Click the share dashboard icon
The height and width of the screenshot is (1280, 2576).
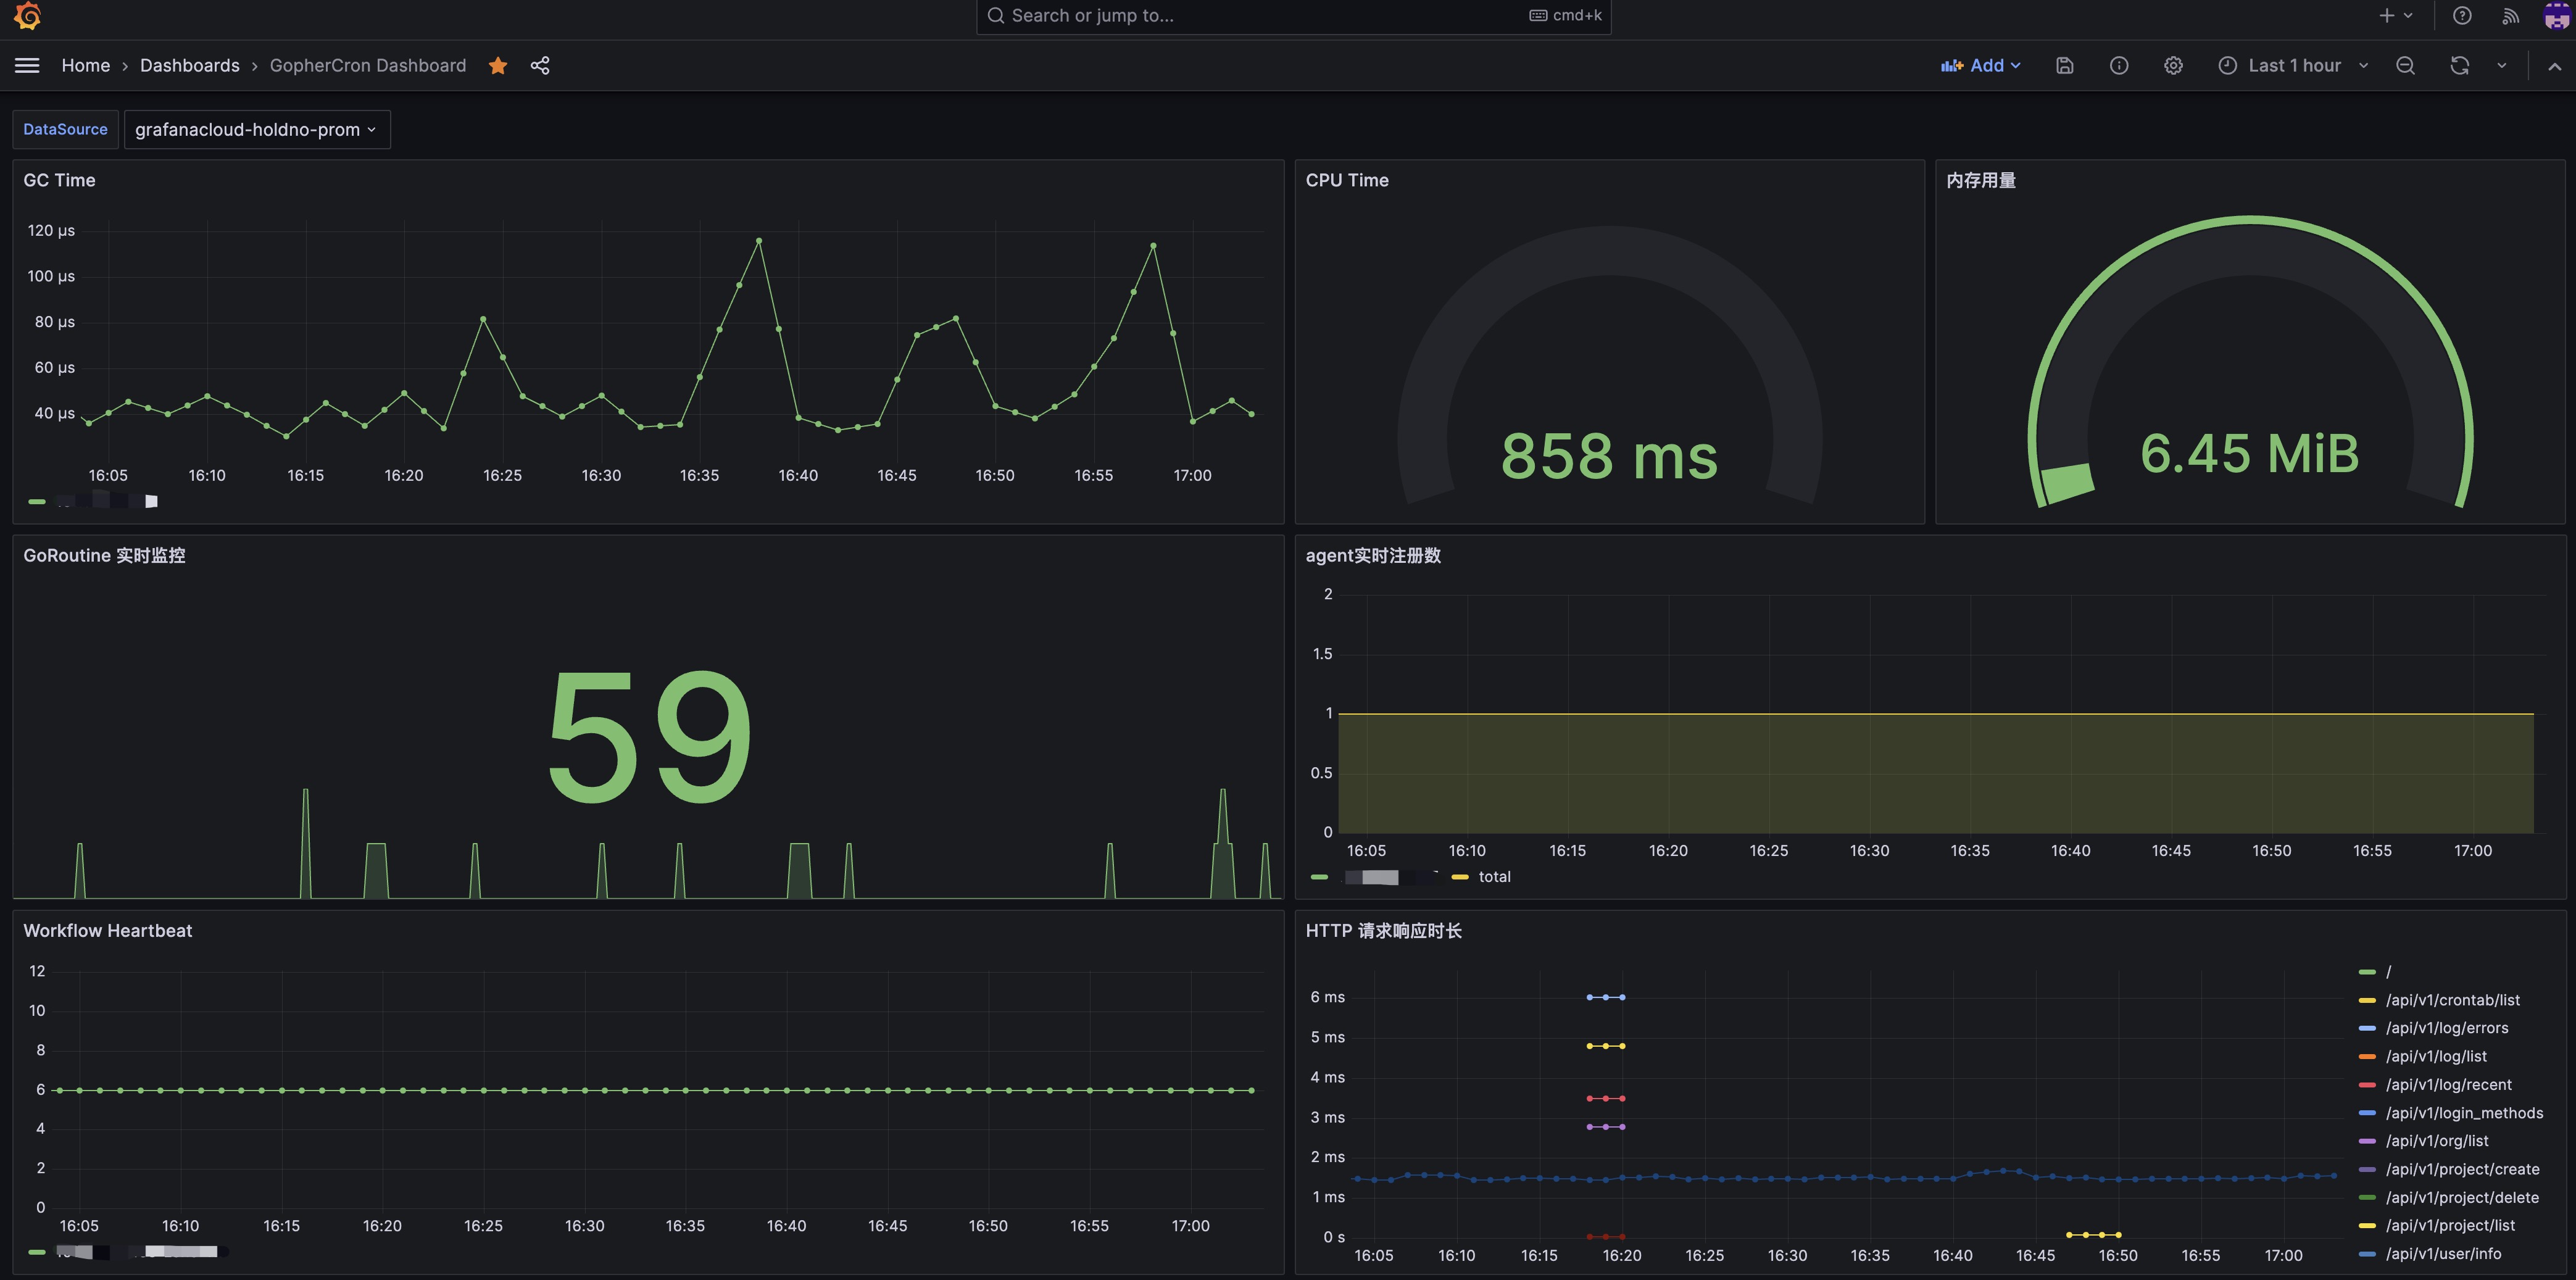point(540,65)
